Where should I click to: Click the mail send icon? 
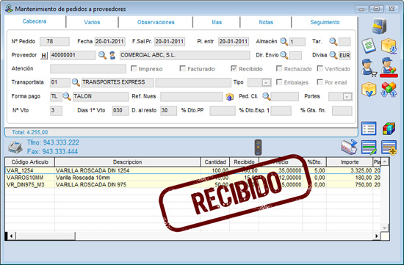[349, 147]
